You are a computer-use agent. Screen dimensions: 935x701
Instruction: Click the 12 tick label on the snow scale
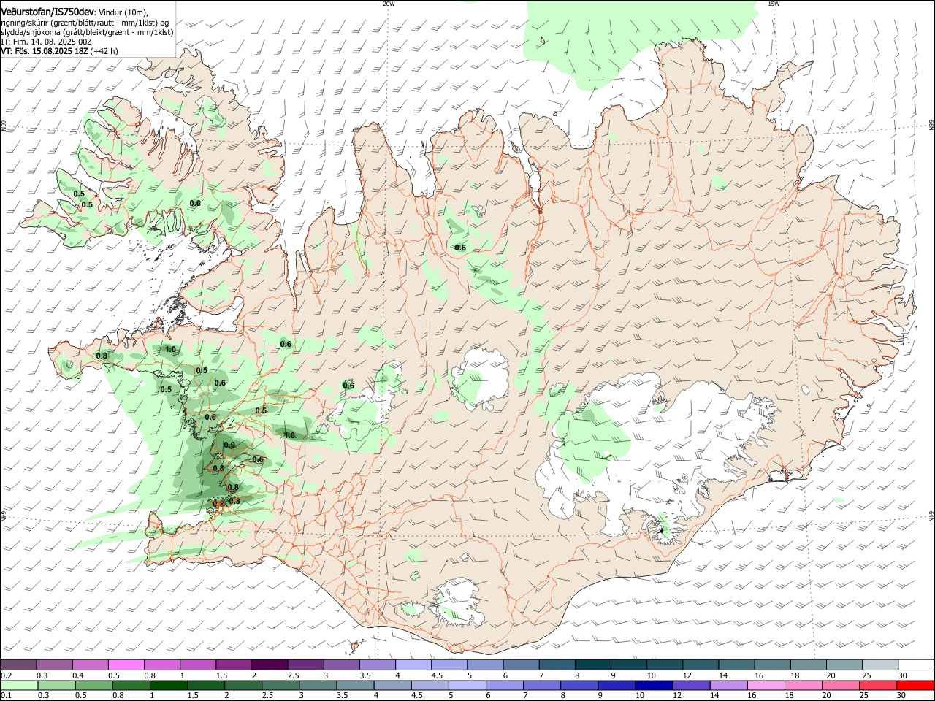tap(687, 675)
